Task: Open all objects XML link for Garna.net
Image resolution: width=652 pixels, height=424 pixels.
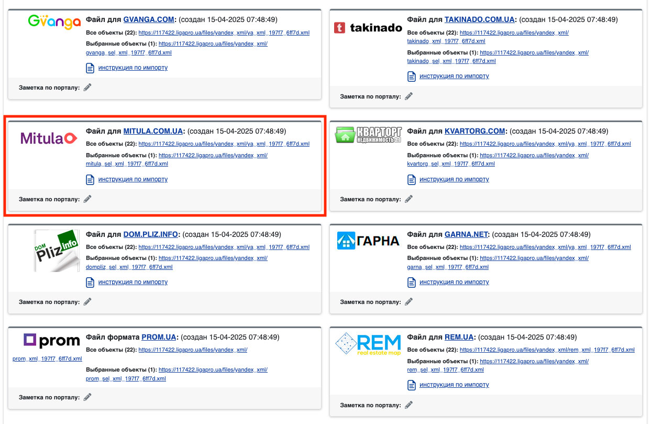Action: coord(545,247)
